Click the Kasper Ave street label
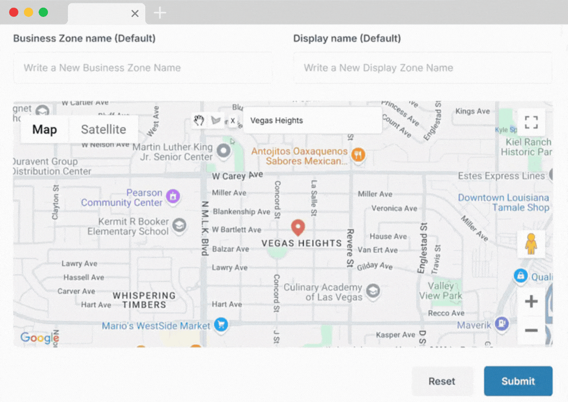 [x=395, y=334]
